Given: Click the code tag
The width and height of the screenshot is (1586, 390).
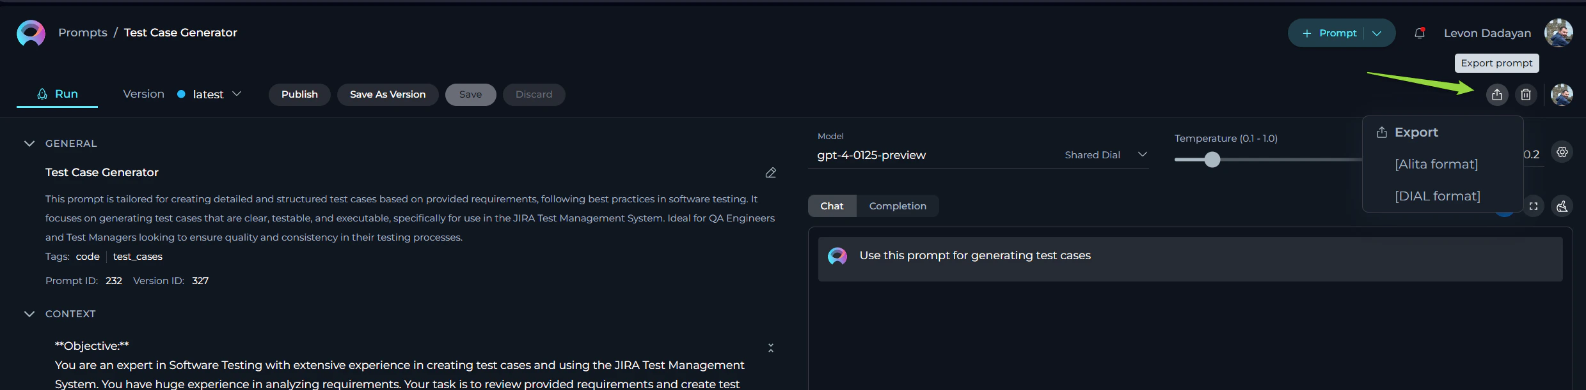Looking at the screenshot, I should click(88, 257).
